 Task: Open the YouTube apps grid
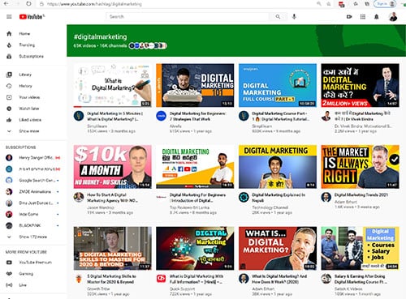tap(363, 17)
